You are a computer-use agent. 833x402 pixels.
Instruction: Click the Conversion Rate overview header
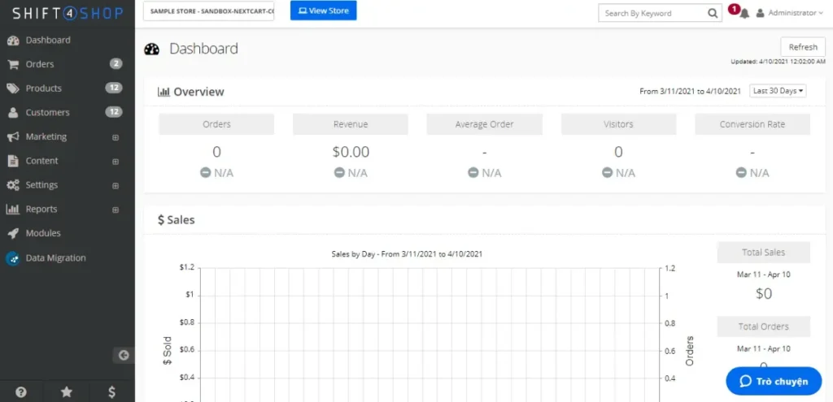(752, 124)
